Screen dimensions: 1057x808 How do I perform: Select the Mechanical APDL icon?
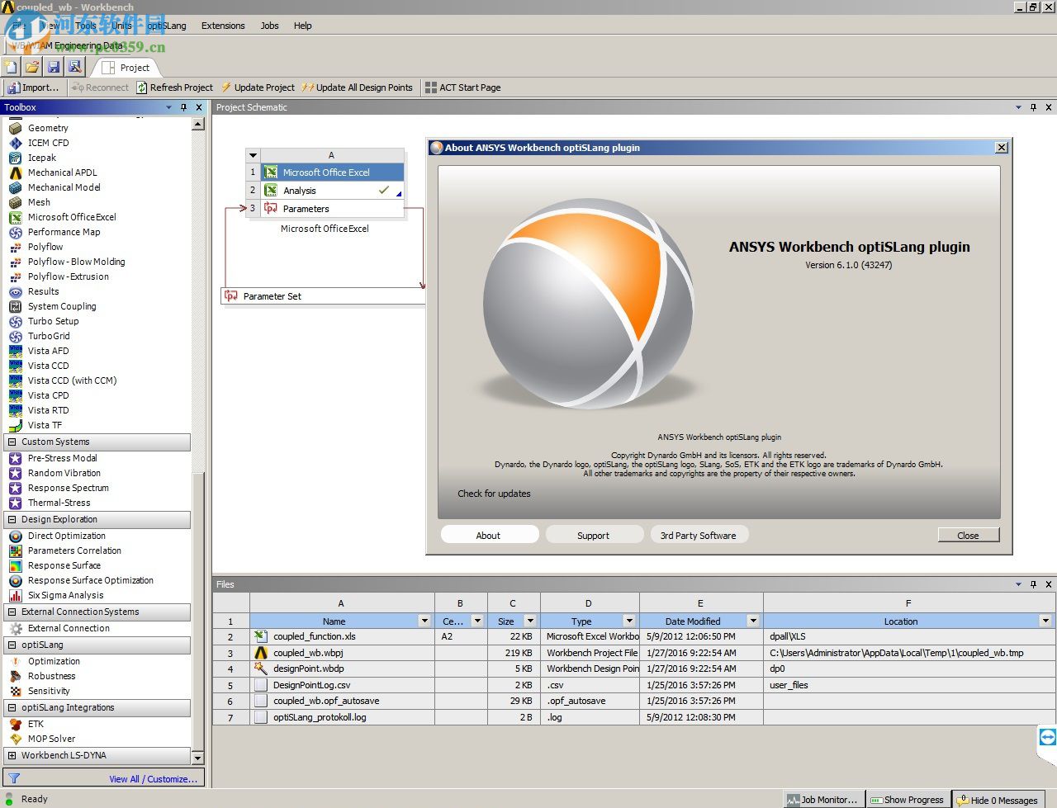pos(16,172)
